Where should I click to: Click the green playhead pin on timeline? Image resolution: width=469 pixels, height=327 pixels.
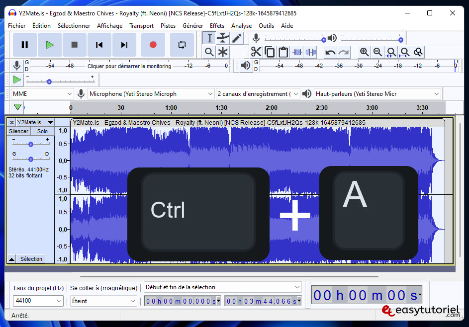(17, 107)
